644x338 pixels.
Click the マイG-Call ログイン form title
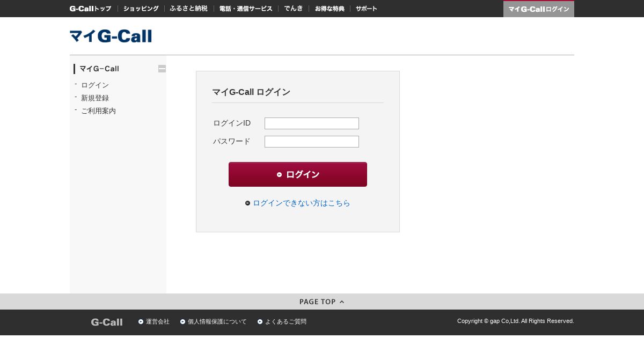[x=251, y=92]
